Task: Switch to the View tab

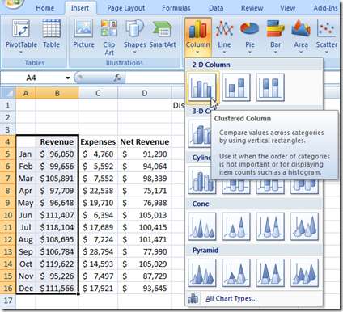Action: pos(287,8)
